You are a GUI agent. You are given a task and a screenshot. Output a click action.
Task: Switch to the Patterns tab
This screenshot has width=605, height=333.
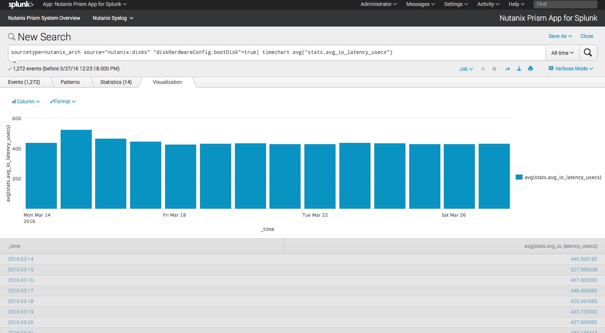coord(70,82)
